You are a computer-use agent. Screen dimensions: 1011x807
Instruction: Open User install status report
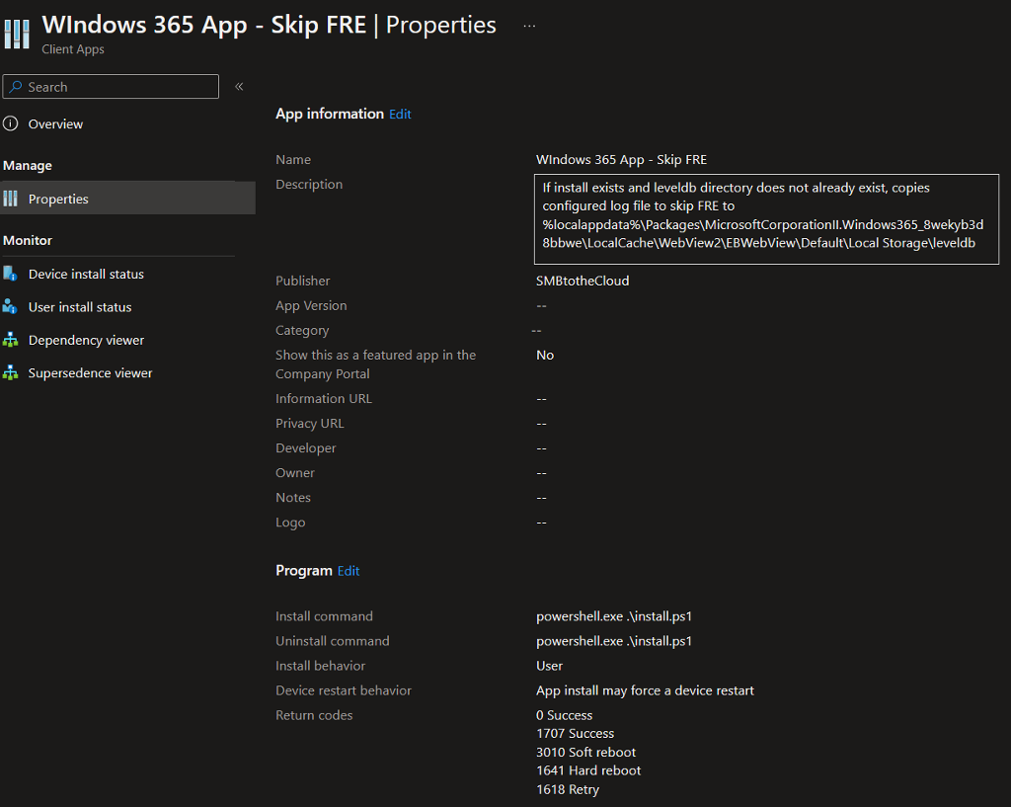80,307
